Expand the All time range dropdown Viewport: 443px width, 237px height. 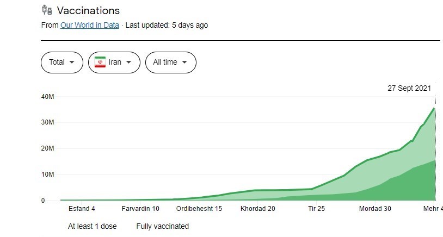[170, 62]
